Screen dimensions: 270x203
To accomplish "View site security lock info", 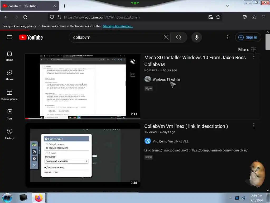I will tap(59, 17).
